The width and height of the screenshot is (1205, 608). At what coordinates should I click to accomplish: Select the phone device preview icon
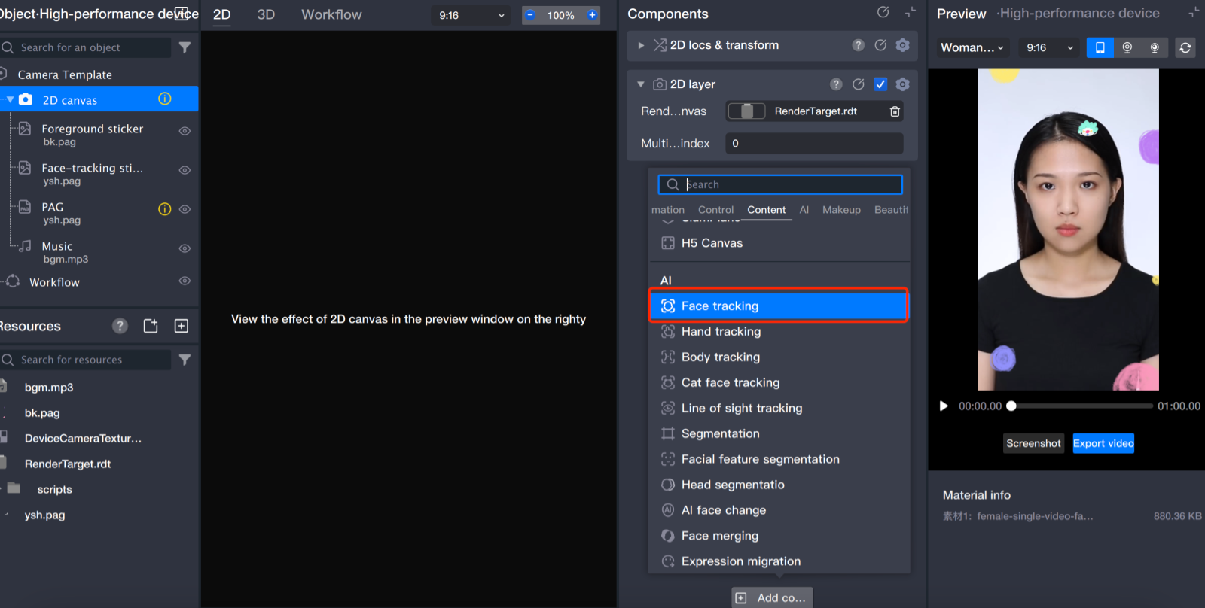[x=1100, y=47]
